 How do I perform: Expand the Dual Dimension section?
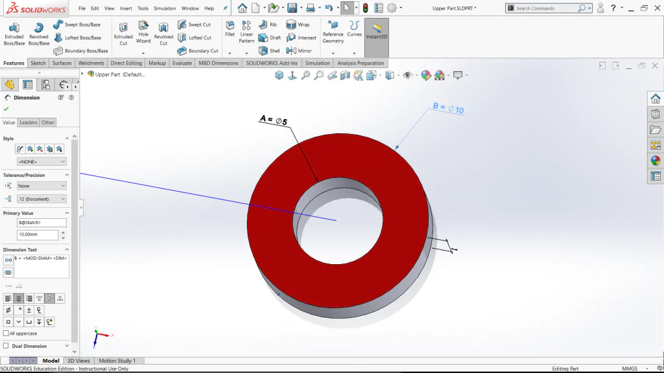pos(67,346)
